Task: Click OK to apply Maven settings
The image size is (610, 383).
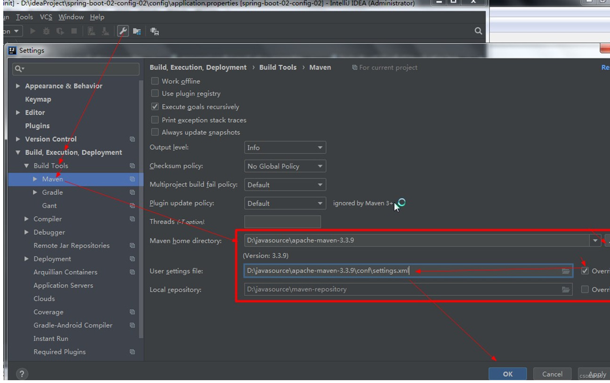Action: coord(507,374)
